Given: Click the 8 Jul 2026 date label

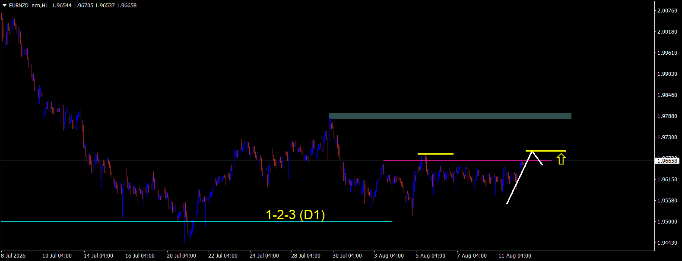Looking at the screenshot, I should point(14,256).
